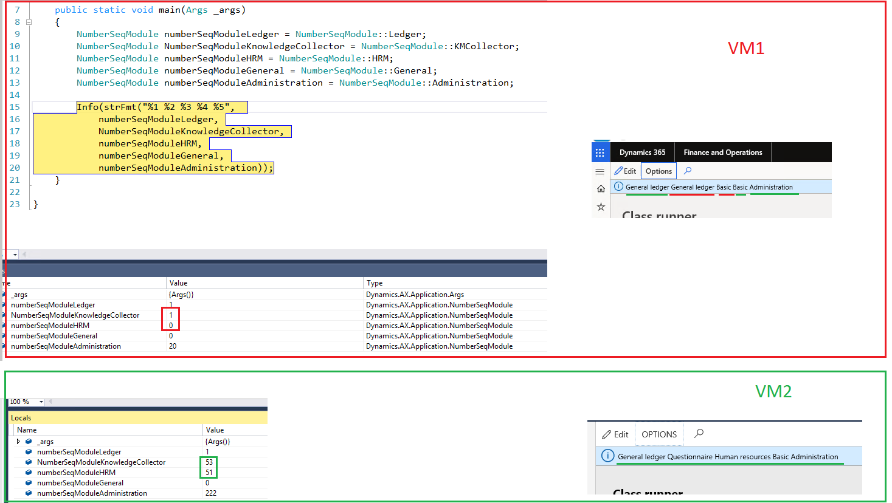Collapse the main method at line 8
The height and width of the screenshot is (503, 892).
point(29,22)
